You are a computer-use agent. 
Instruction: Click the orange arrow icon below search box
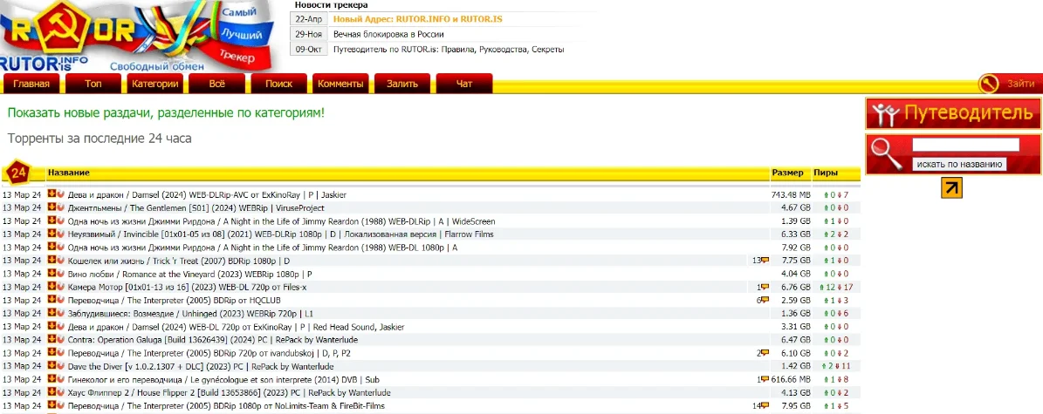pyautogui.click(x=951, y=187)
